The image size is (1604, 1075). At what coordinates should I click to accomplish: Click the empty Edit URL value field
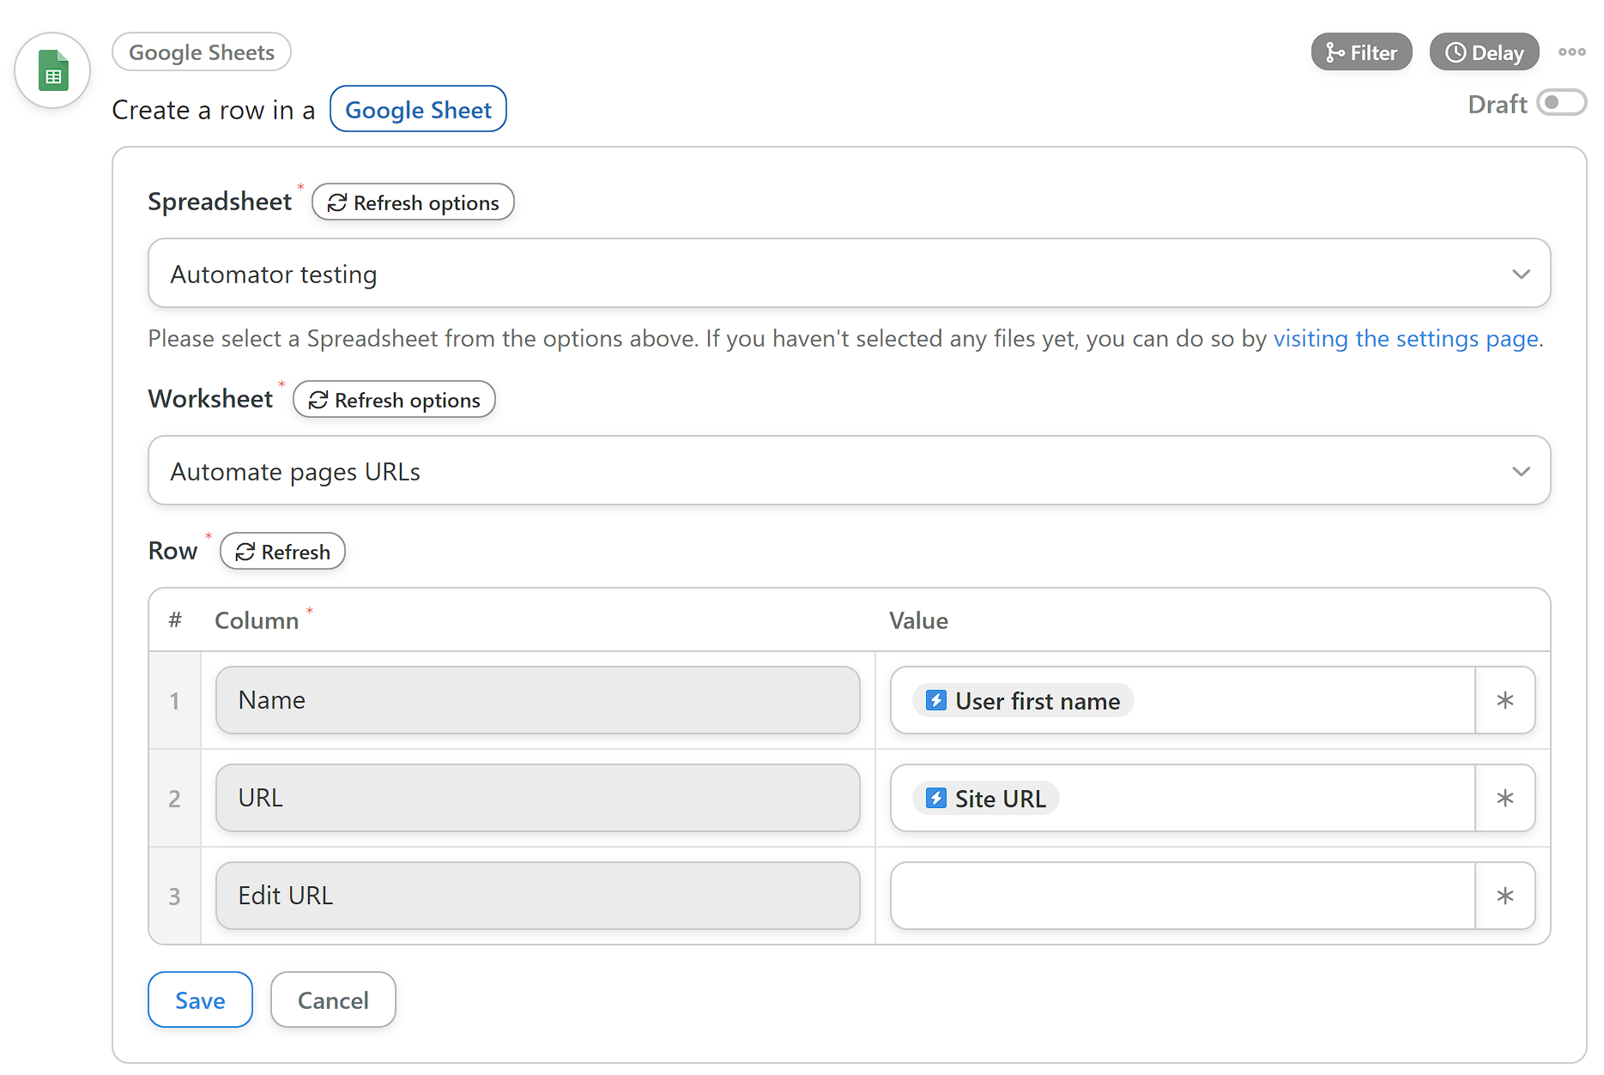[x=1182, y=897]
